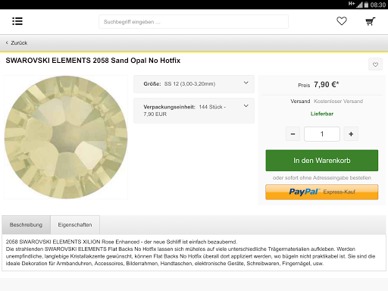
Task: Increase quantity with the plus button
Action: [x=351, y=134]
